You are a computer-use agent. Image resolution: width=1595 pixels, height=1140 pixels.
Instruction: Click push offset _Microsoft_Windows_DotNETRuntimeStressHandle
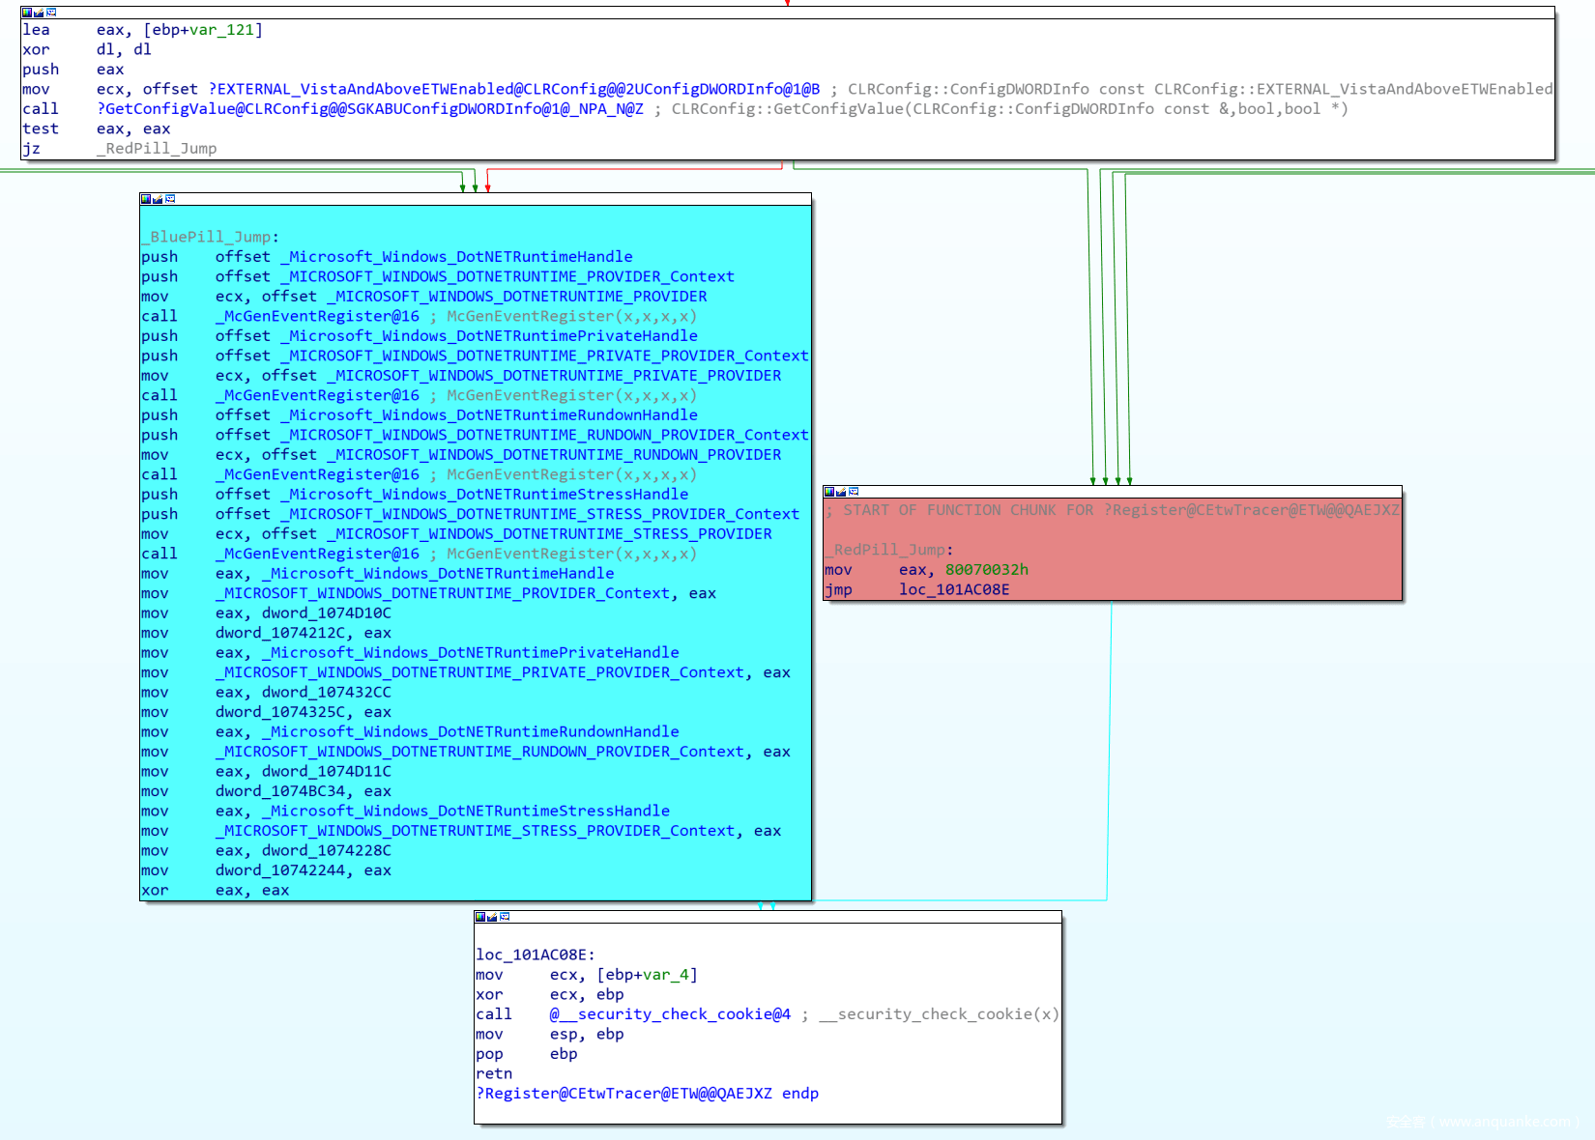point(415,495)
